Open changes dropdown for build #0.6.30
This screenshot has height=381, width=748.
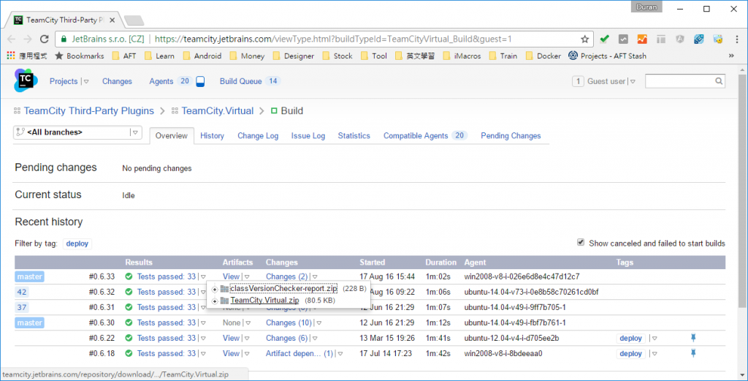318,323
